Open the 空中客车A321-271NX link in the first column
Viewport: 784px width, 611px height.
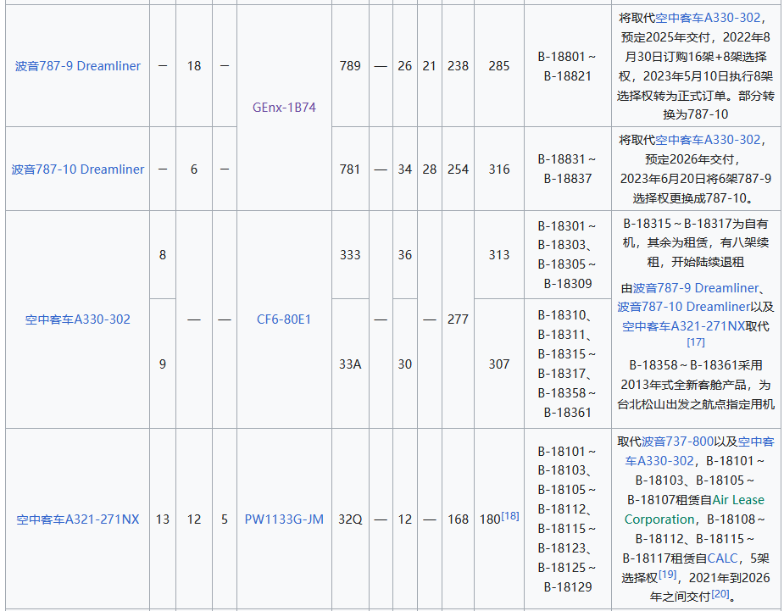(x=77, y=519)
